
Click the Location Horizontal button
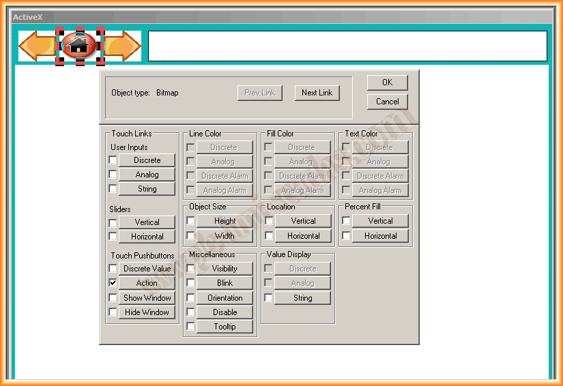click(x=303, y=236)
